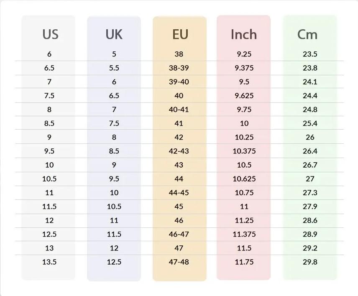Click the 28.6 cm value
This screenshot has height=296, width=358.
310,220
